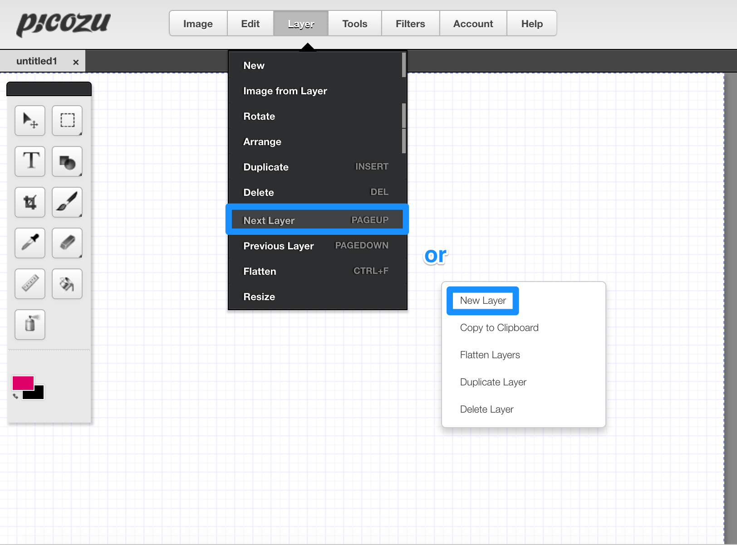Open the Filters menu
The width and height of the screenshot is (737, 545).
[410, 24]
